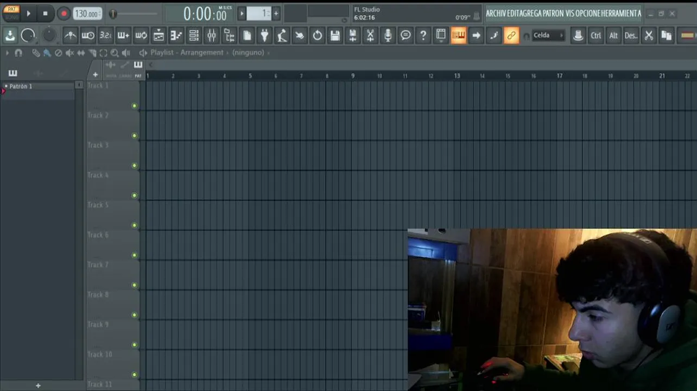Mute Track 1 with its green LED
Screen dimensions: 697x391
(135, 106)
